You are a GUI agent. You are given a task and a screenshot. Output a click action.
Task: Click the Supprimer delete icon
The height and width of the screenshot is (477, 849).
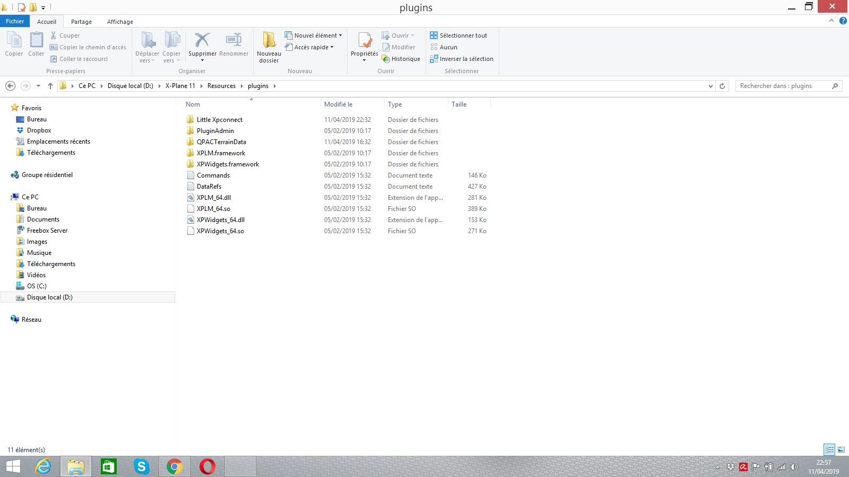pyautogui.click(x=202, y=47)
